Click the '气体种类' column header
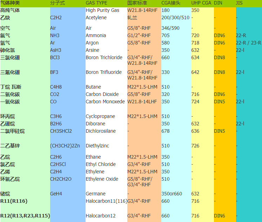262x222 pixels. pyautogui.click(x=10, y=3)
